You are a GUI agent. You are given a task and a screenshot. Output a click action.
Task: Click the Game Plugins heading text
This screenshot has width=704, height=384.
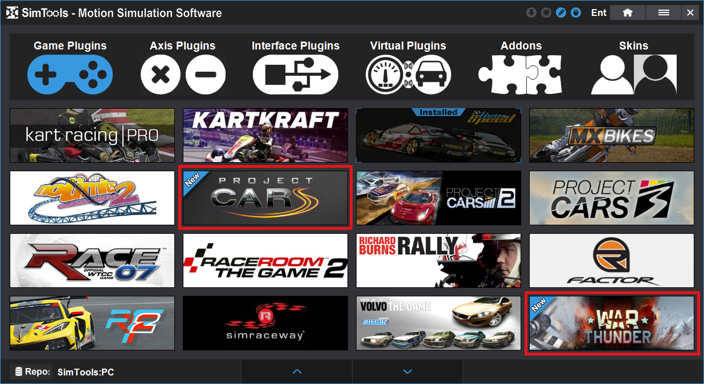tap(70, 46)
